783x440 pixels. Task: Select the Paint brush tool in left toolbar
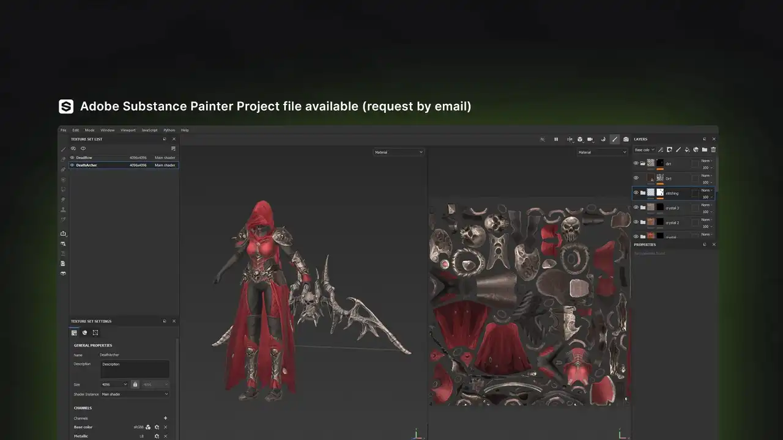63,150
